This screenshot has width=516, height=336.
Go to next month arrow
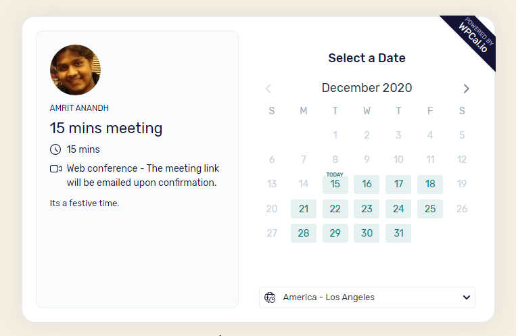pos(466,89)
